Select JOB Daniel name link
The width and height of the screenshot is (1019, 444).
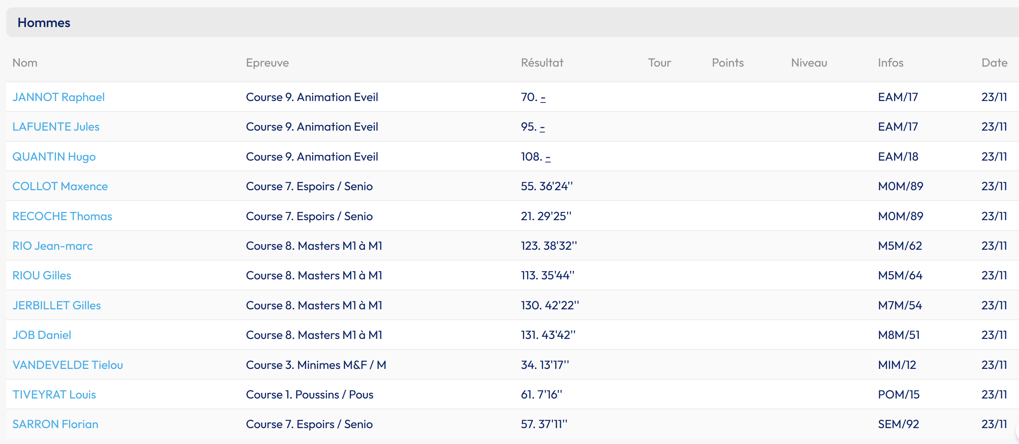click(x=42, y=335)
